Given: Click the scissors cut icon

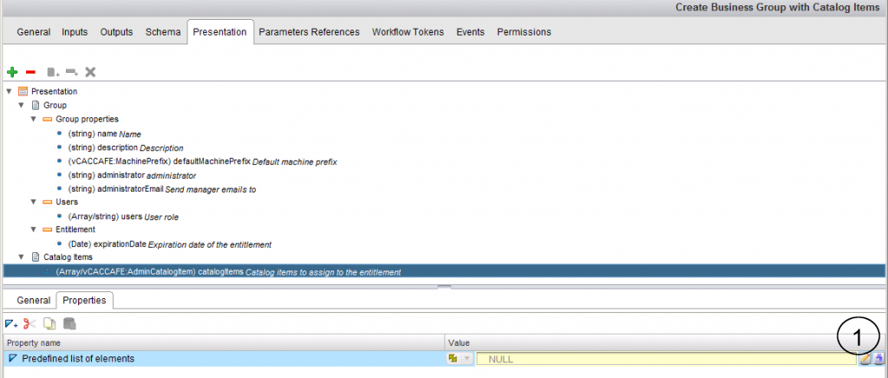Looking at the screenshot, I should [x=29, y=324].
